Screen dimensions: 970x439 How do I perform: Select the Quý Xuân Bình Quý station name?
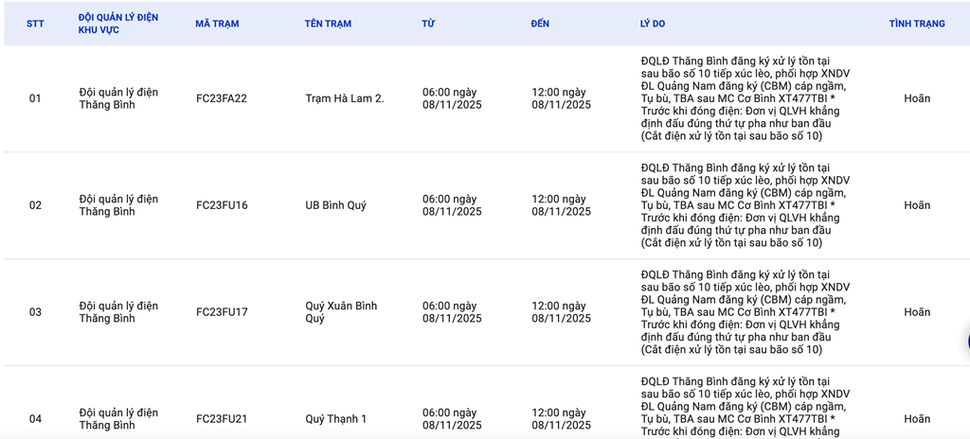click(x=341, y=312)
